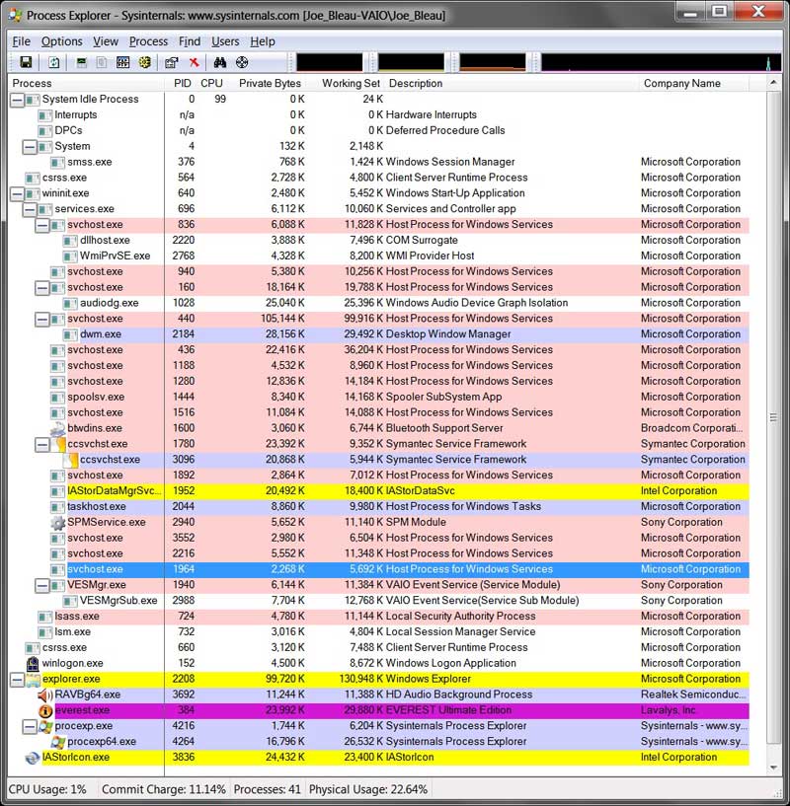The width and height of the screenshot is (790, 806).
Task: Click "Physical Usage: 22.64%" in status bar
Action: coord(368,789)
